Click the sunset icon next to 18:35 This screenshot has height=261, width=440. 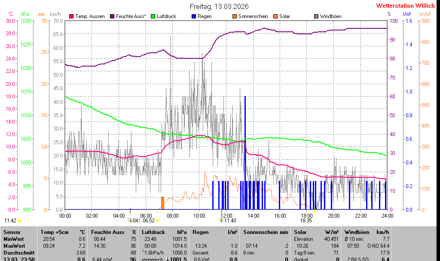(315, 221)
